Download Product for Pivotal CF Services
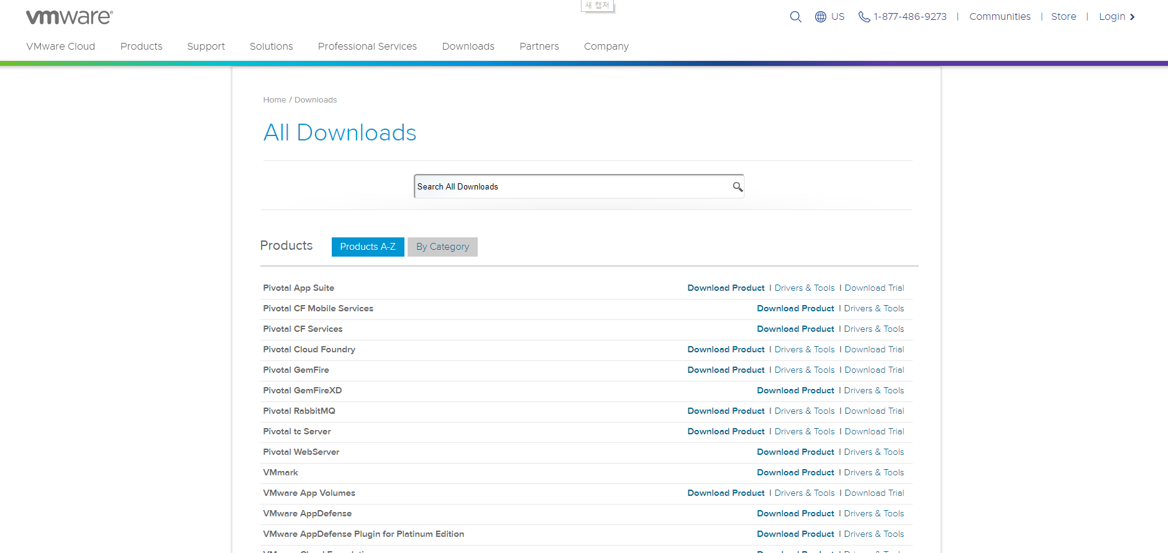Screen dimensions: 1168x553 point(795,329)
